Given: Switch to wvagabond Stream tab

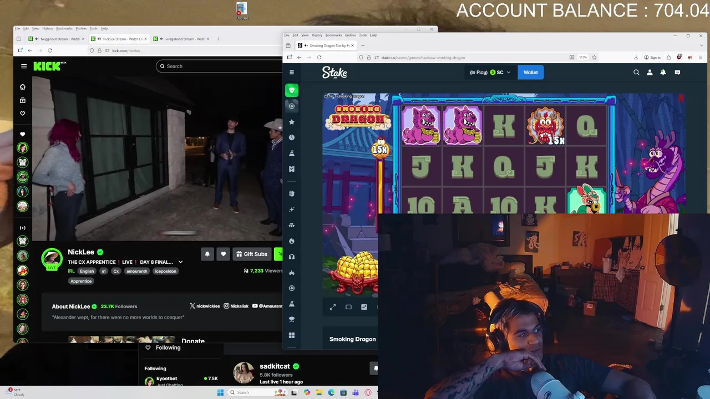Looking at the screenshot, I should pyautogui.click(x=181, y=39).
